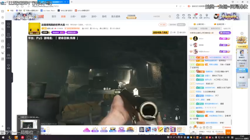Click the browser sidebar shopping cart icon
The height and width of the screenshot is (140, 250).
(2, 53)
